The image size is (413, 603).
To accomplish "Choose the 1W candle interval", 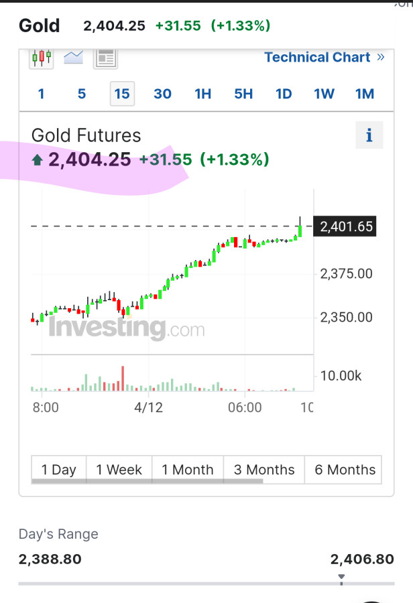I will tap(324, 94).
